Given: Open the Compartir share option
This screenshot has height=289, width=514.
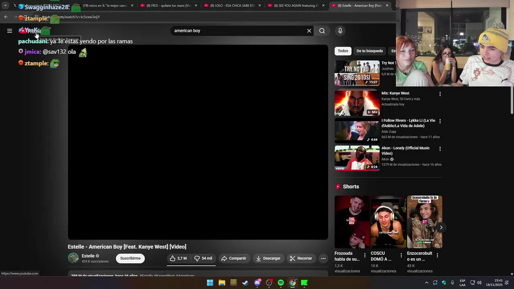Looking at the screenshot, I should pos(234,258).
